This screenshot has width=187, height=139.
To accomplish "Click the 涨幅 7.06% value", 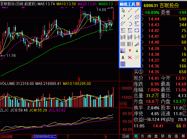I will click(153, 90).
